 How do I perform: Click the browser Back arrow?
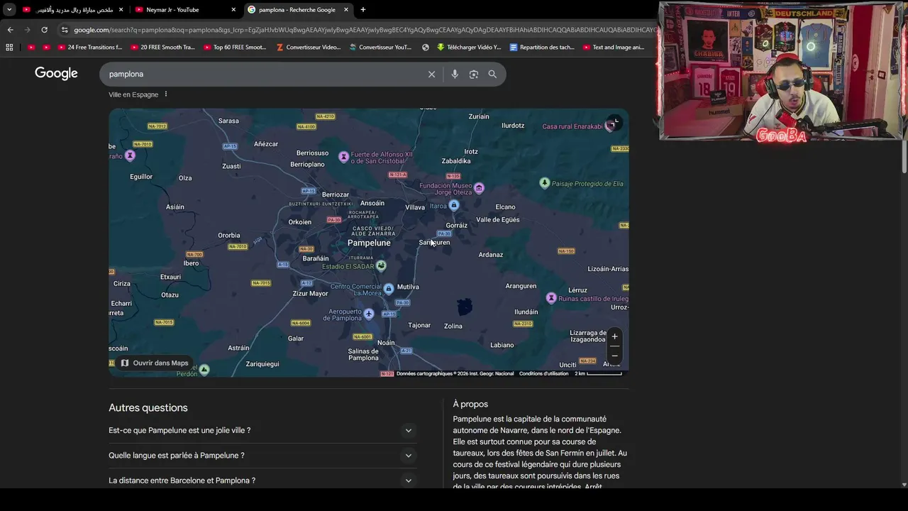pyautogui.click(x=10, y=30)
